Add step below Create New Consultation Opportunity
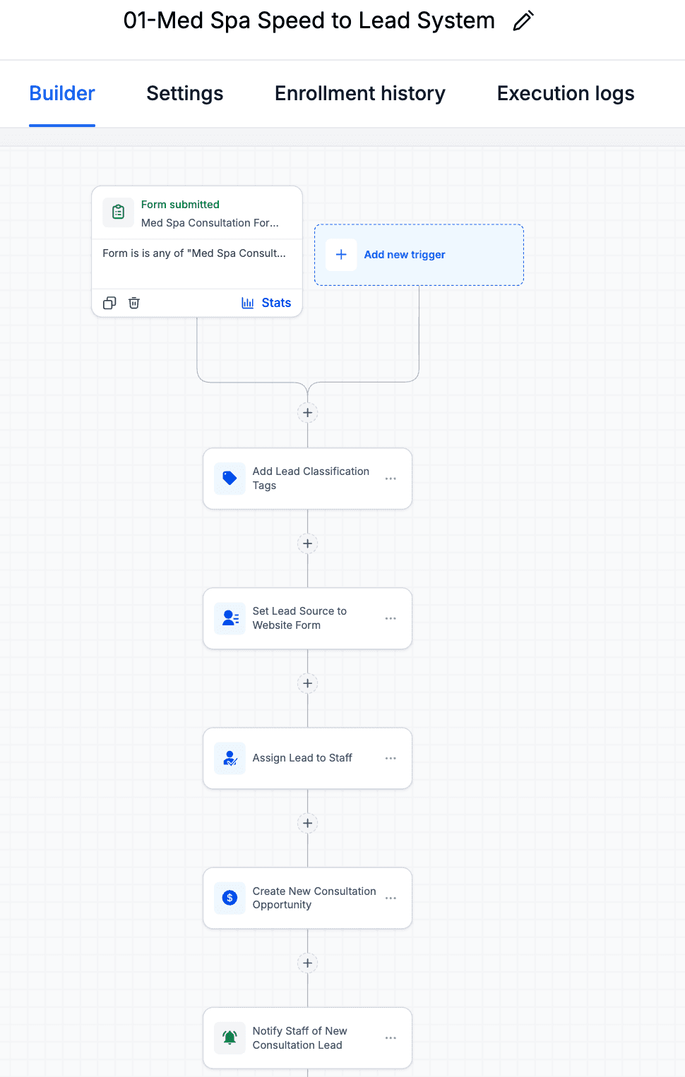The width and height of the screenshot is (685, 1077). (308, 963)
